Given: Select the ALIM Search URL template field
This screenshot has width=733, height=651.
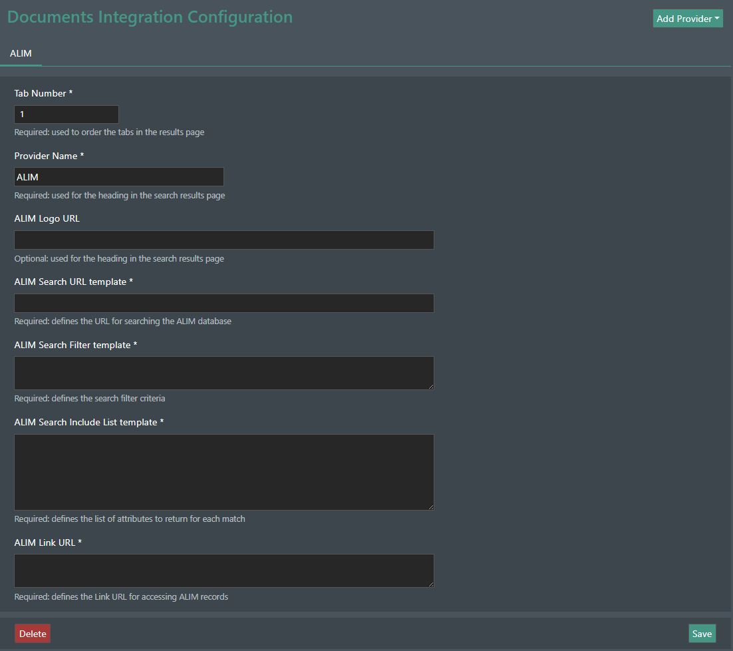Looking at the screenshot, I should 223,303.
